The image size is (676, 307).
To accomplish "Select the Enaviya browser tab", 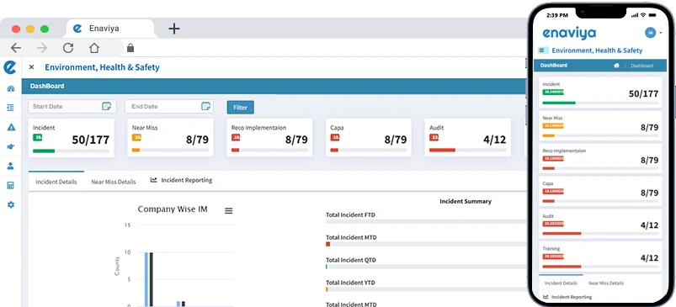I will pos(110,29).
